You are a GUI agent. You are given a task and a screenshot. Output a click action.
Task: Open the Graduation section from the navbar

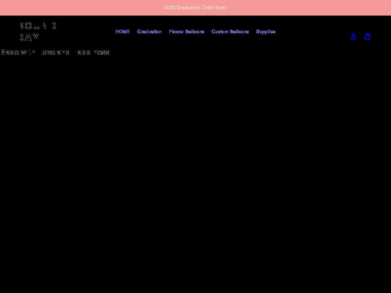coord(149,31)
